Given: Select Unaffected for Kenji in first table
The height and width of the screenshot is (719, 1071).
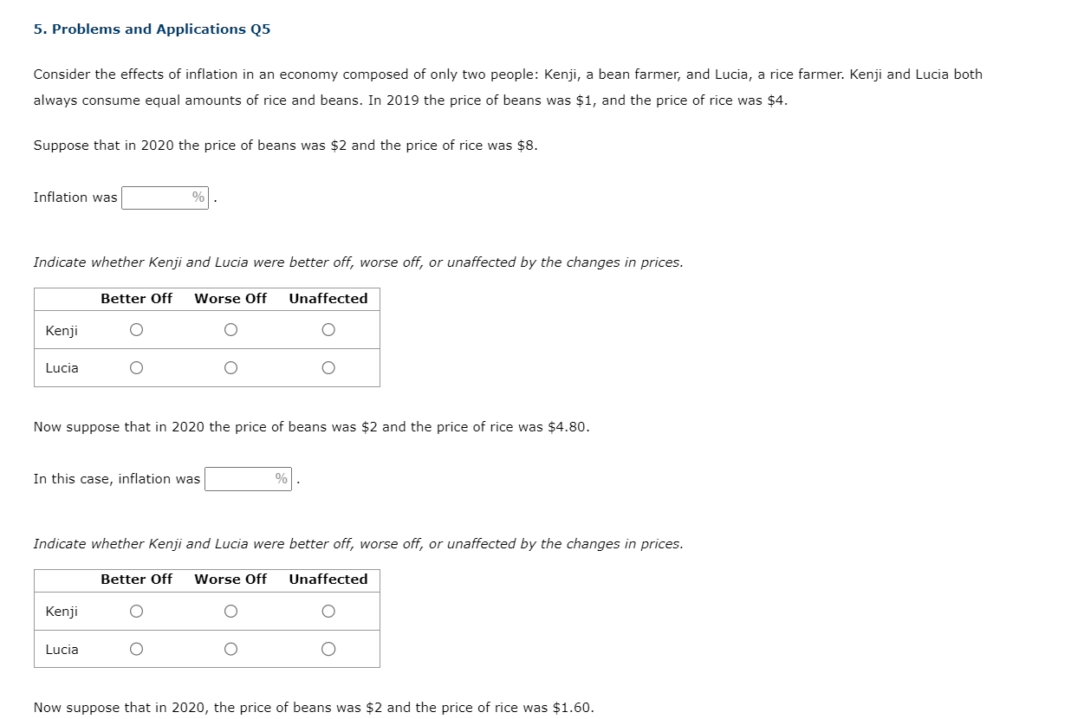Looking at the screenshot, I should click(x=328, y=329).
